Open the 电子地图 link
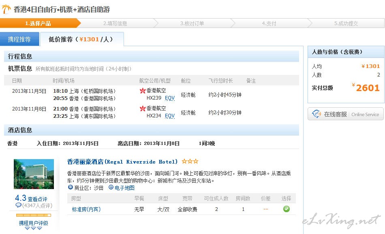The width and height of the screenshot is (385, 234). tap(124, 188)
